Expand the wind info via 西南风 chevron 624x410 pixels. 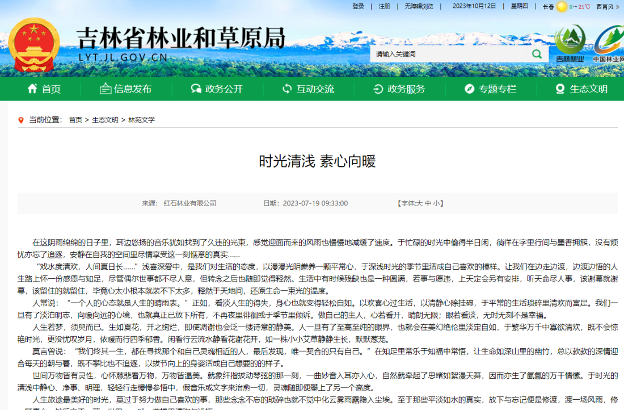pos(618,7)
